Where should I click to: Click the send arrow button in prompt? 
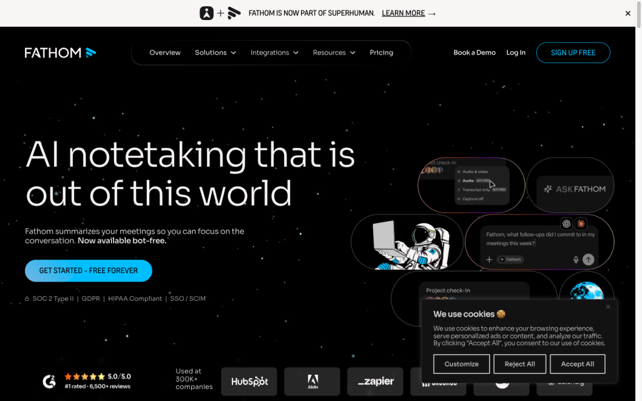pos(588,259)
